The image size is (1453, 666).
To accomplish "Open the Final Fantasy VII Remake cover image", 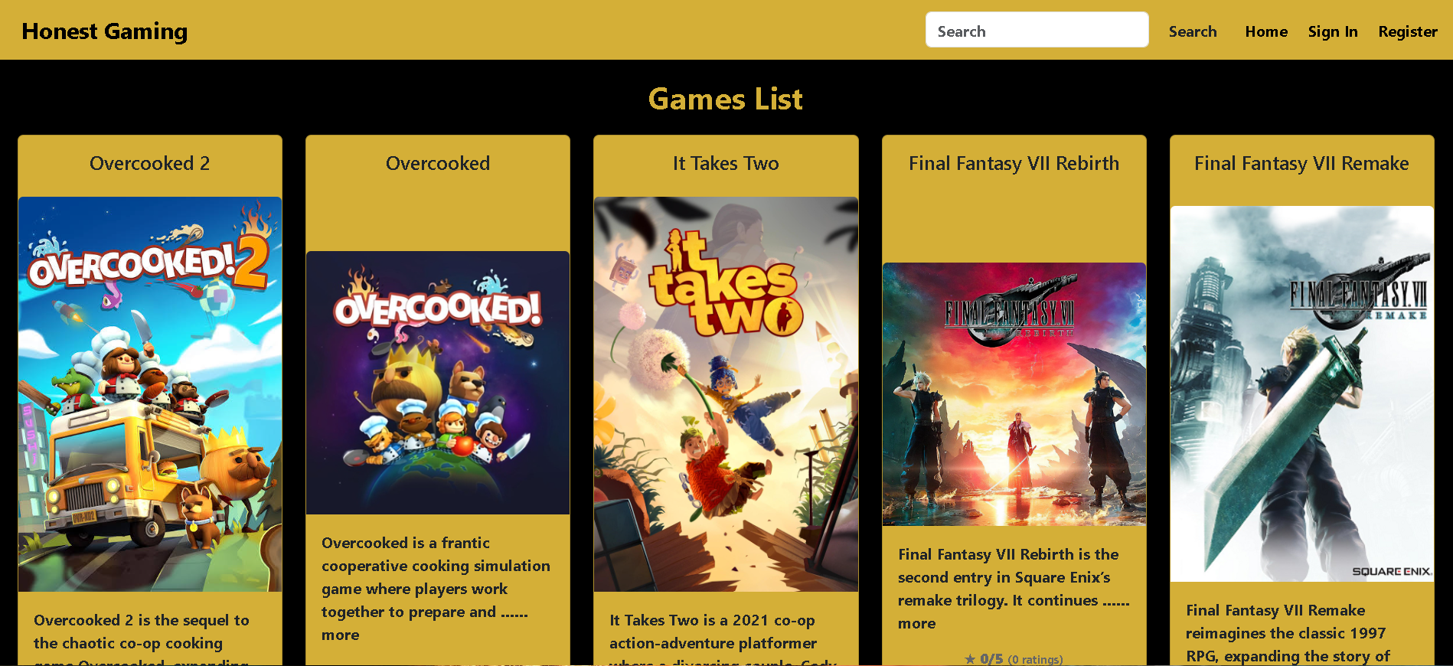I will click(1301, 393).
